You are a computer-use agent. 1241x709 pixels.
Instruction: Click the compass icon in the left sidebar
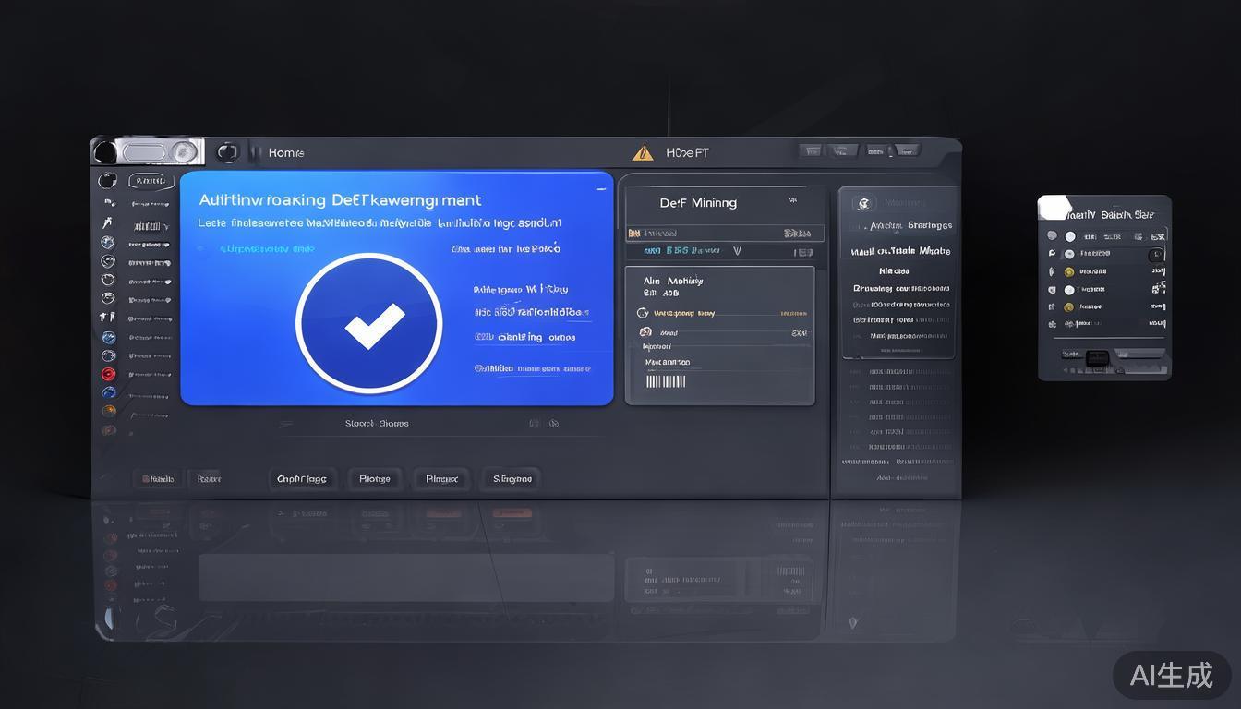pos(108,261)
